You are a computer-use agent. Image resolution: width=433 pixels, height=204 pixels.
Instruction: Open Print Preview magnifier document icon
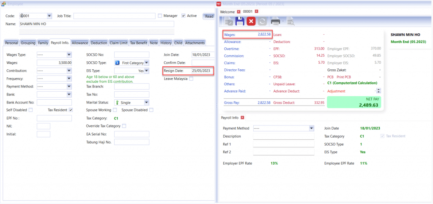coord(290,22)
